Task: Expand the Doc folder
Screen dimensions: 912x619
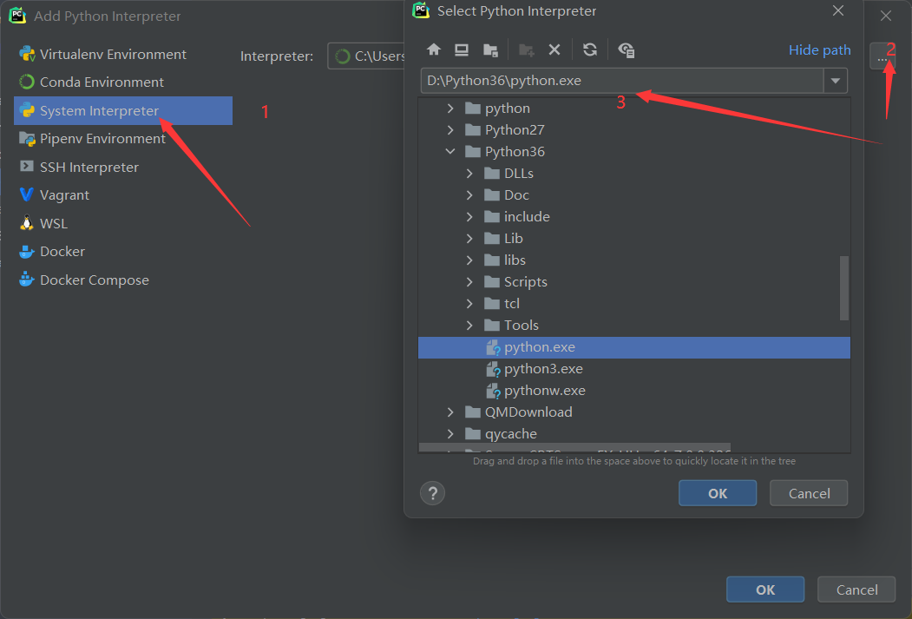Action: (469, 194)
